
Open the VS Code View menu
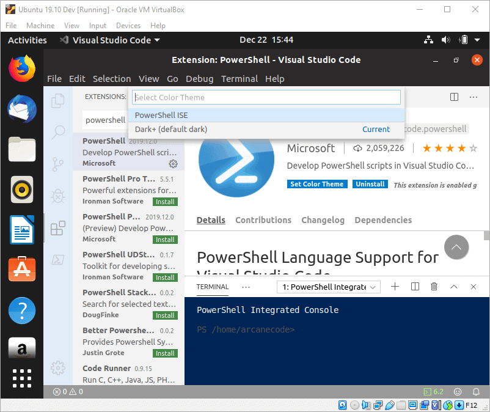(149, 79)
